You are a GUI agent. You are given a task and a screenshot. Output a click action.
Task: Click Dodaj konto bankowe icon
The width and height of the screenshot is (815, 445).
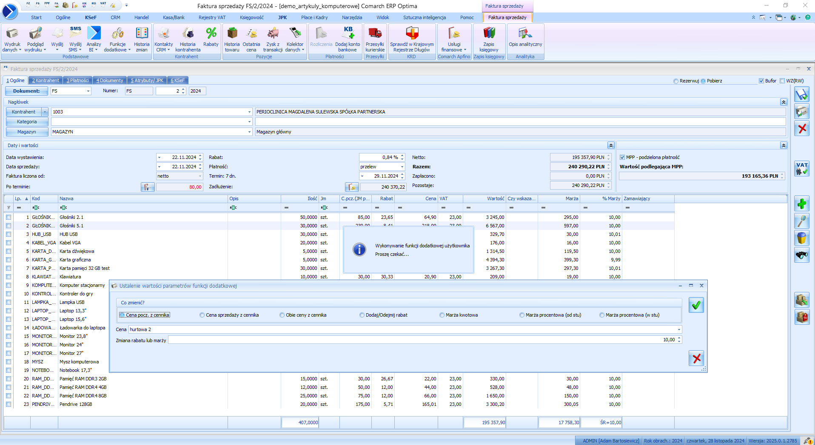(348, 39)
